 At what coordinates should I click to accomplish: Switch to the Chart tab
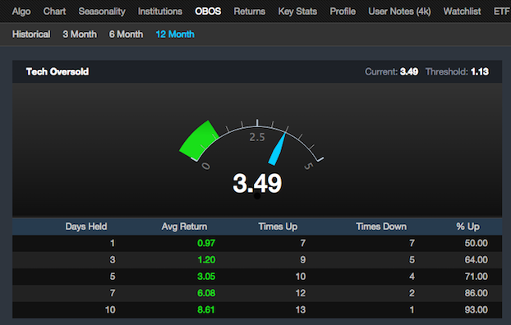[54, 11]
